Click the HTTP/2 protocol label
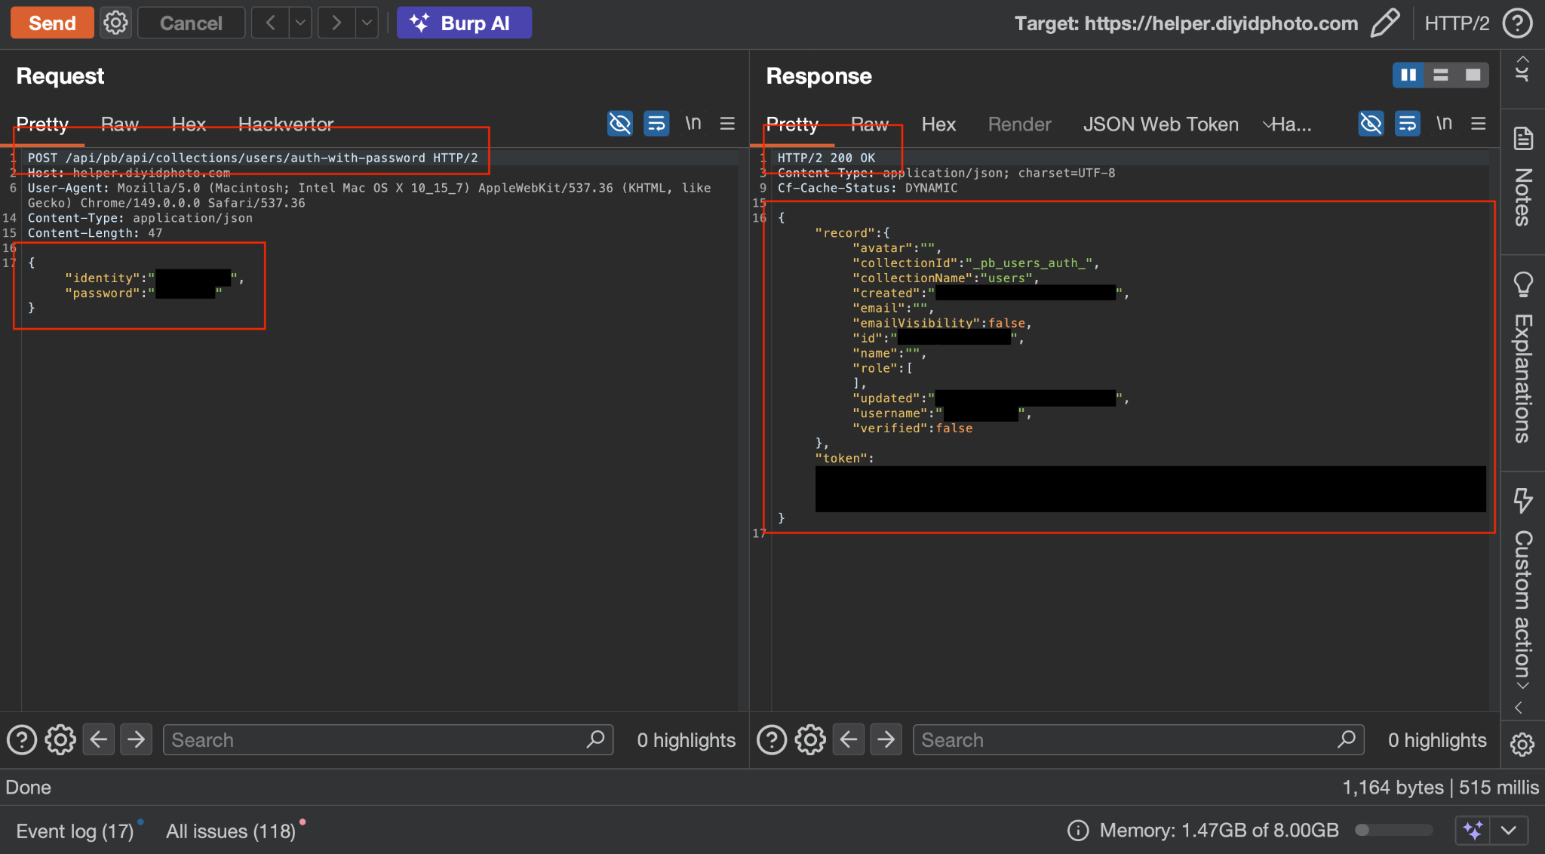This screenshot has height=854, width=1545. 1457,23
